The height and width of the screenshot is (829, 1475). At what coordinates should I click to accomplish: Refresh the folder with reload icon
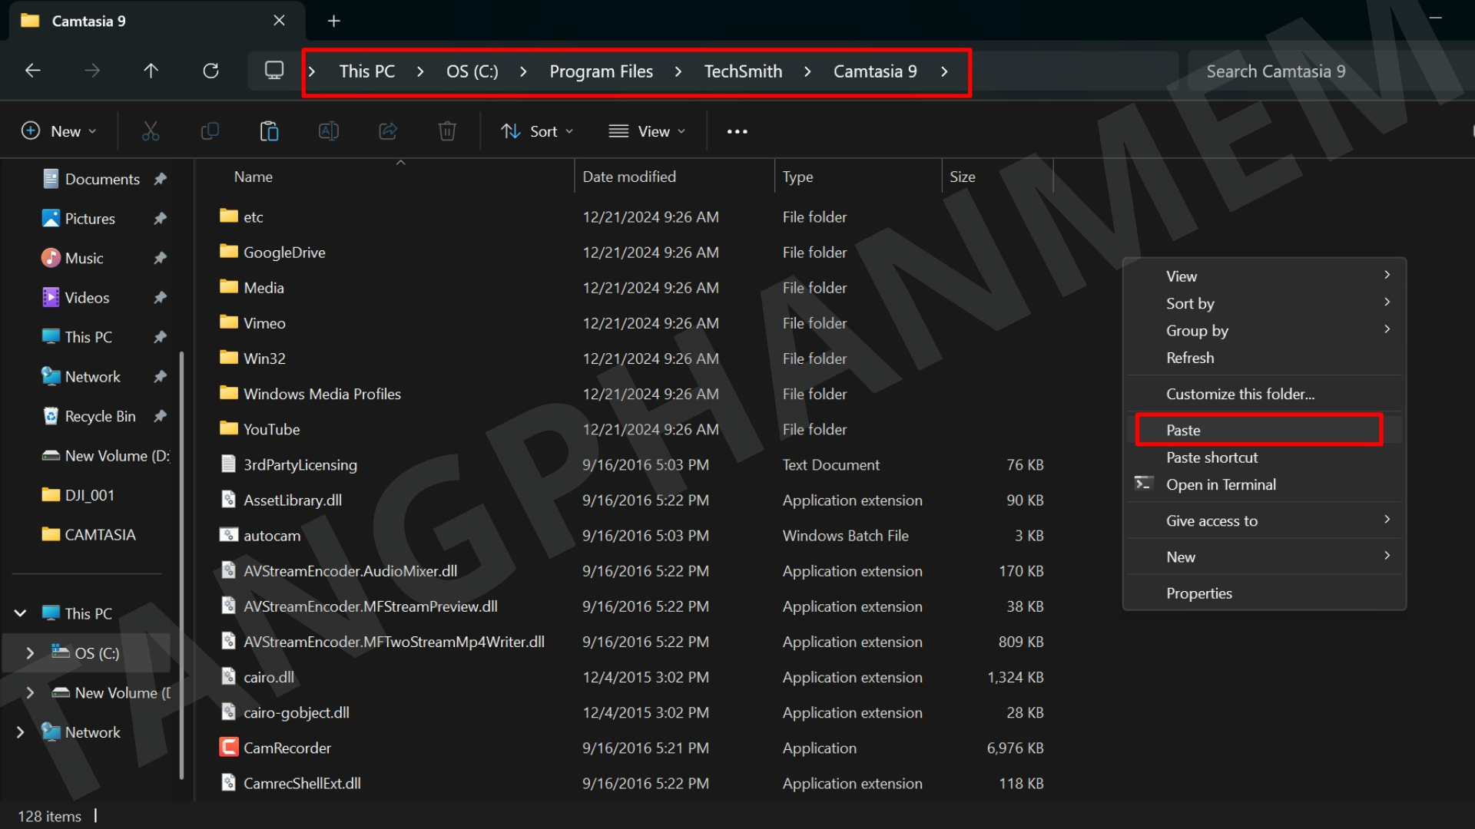pos(210,71)
